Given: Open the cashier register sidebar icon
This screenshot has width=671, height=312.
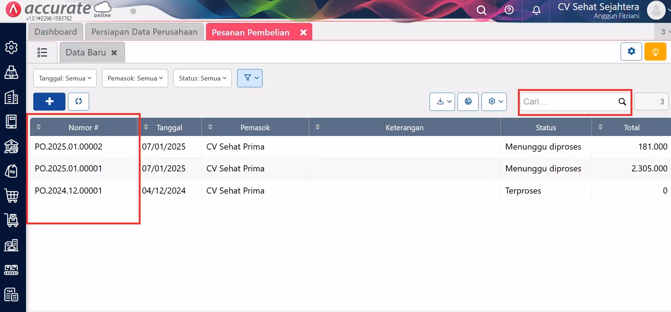Looking at the screenshot, I should pyautogui.click(x=11, y=72).
